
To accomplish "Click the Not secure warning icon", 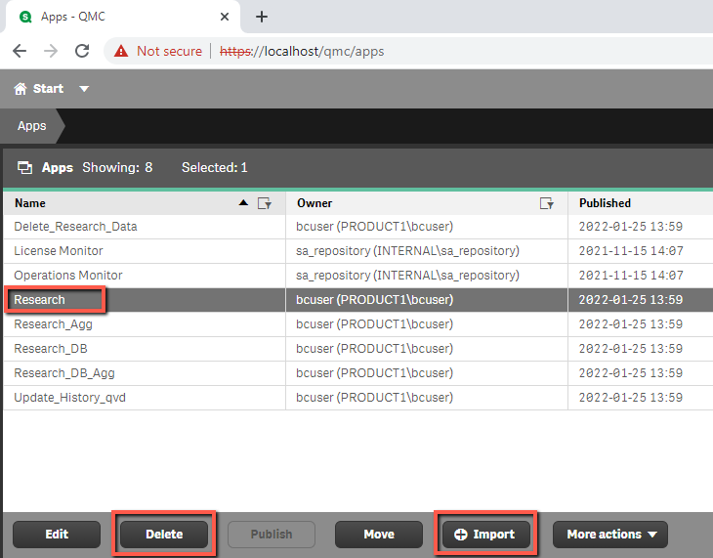I will pos(121,51).
